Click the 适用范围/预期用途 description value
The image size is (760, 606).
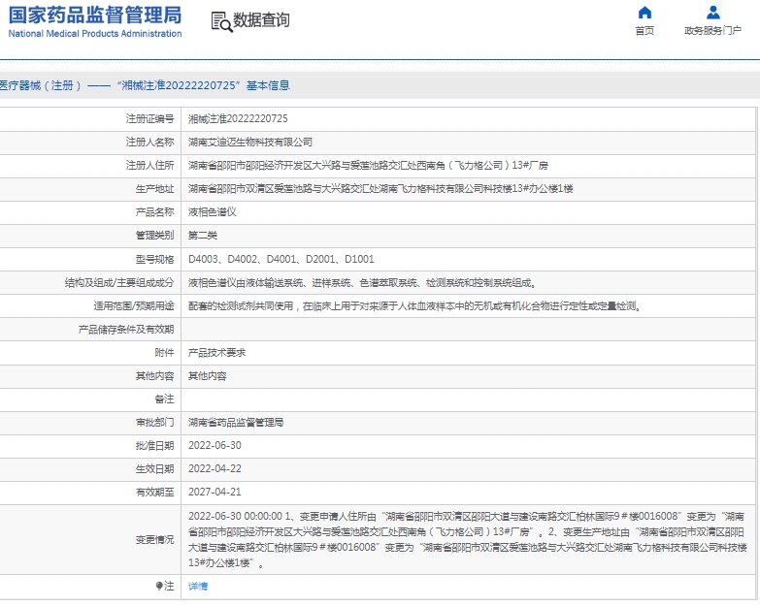click(x=414, y=305)
